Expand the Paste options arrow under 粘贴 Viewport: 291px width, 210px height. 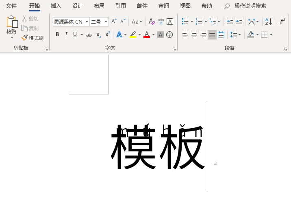point(12,38)
